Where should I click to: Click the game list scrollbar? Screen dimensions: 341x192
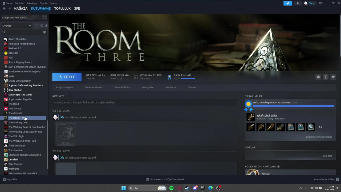[47, 144]
